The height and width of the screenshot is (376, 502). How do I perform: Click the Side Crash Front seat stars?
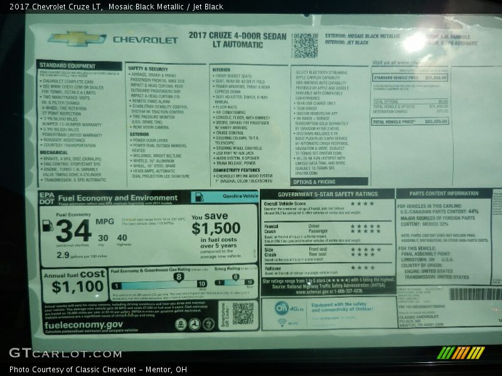366,249
